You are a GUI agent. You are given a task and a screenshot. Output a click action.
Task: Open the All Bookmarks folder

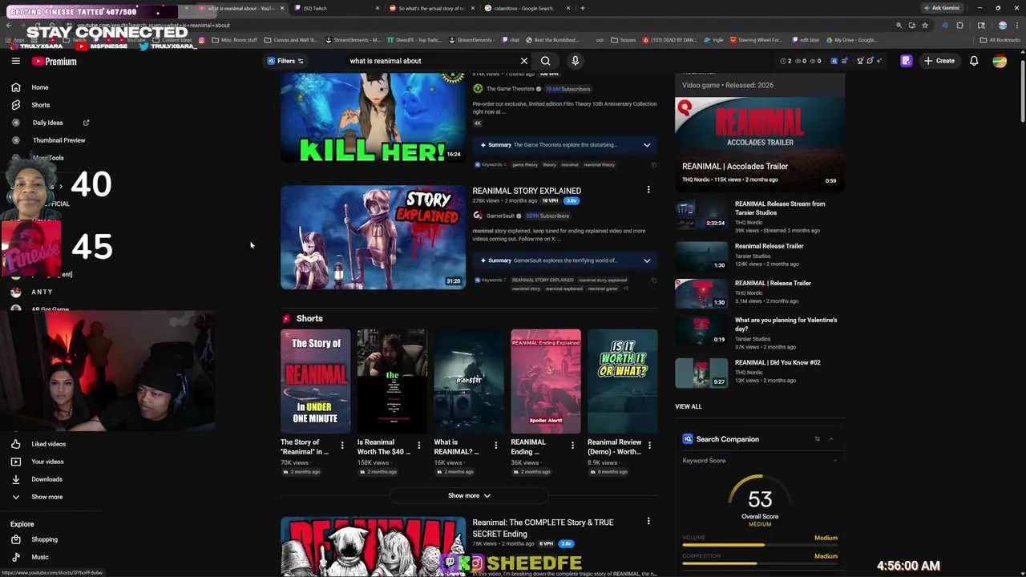(1000, 40)
